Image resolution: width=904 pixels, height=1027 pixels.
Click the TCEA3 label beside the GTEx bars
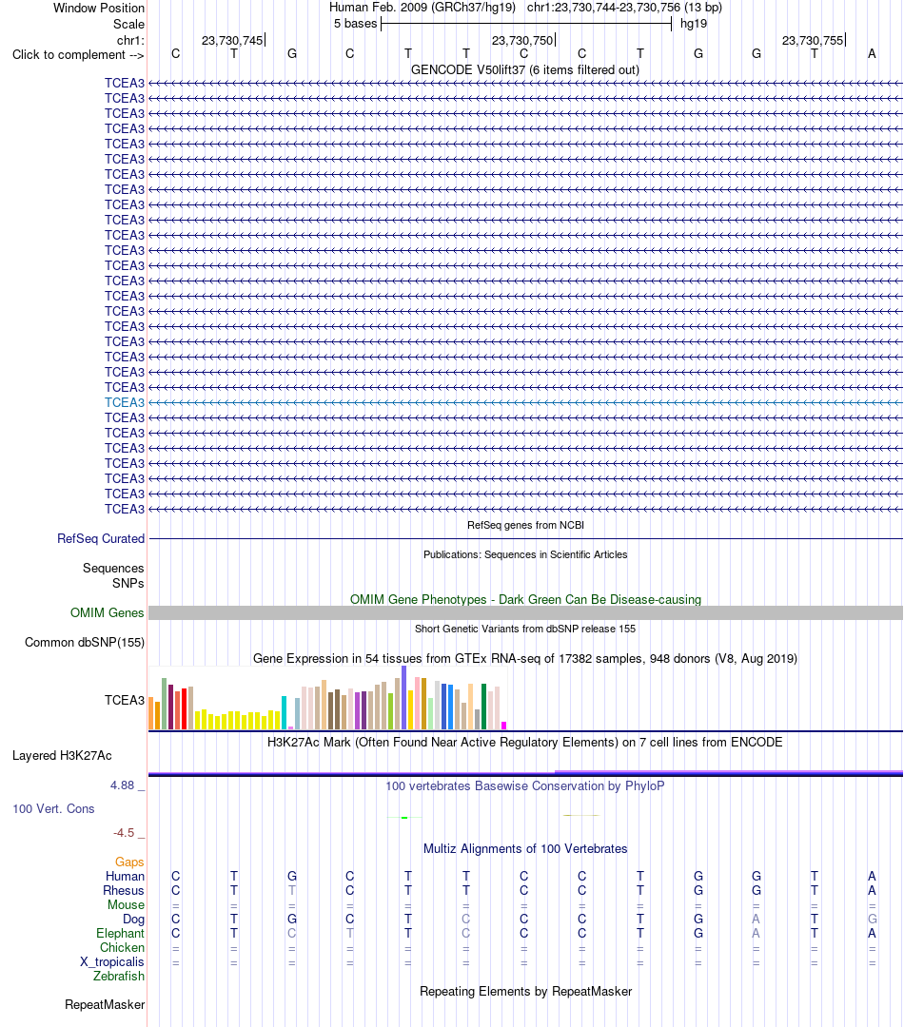pos(125,700)
